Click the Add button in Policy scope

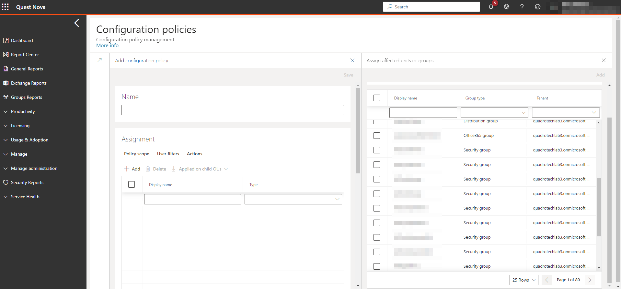coord(132,169)
